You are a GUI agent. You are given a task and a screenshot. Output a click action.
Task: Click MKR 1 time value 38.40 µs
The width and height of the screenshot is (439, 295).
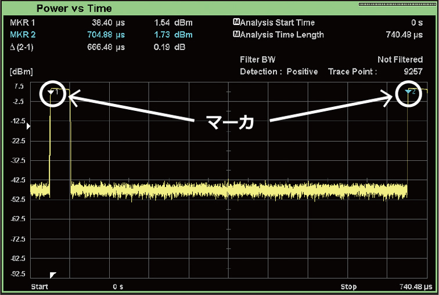click(108, 23)
